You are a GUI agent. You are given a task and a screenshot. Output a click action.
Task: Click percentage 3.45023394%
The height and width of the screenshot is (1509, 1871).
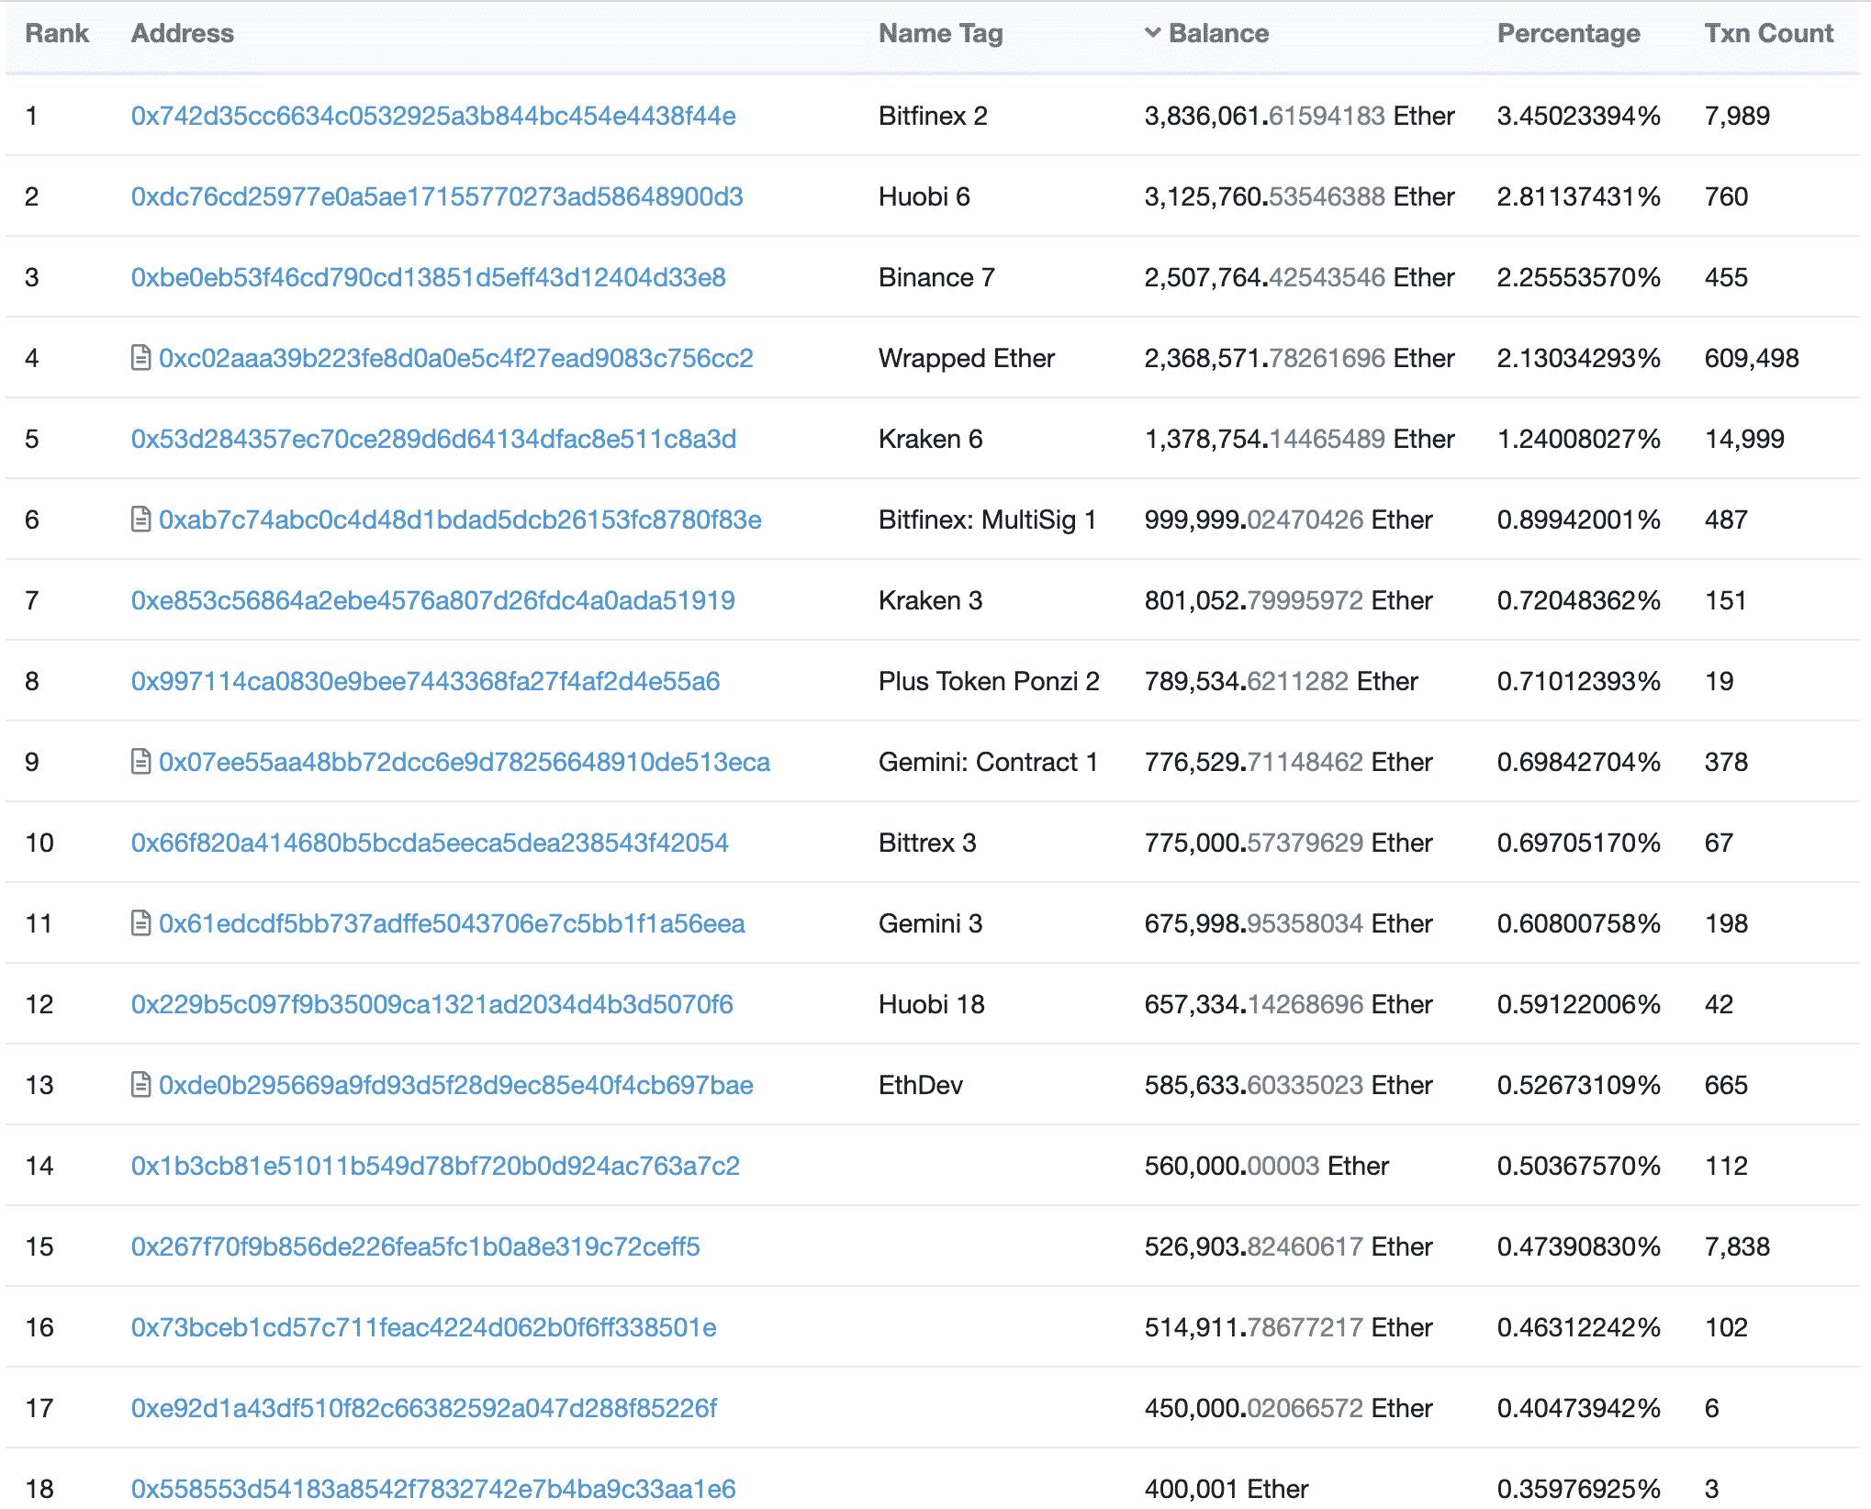1579,116
